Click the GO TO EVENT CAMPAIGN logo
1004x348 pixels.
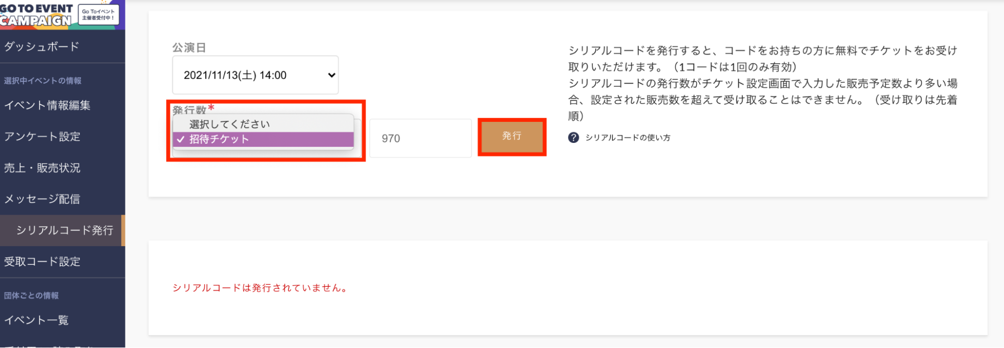click(x=37, y=15)
